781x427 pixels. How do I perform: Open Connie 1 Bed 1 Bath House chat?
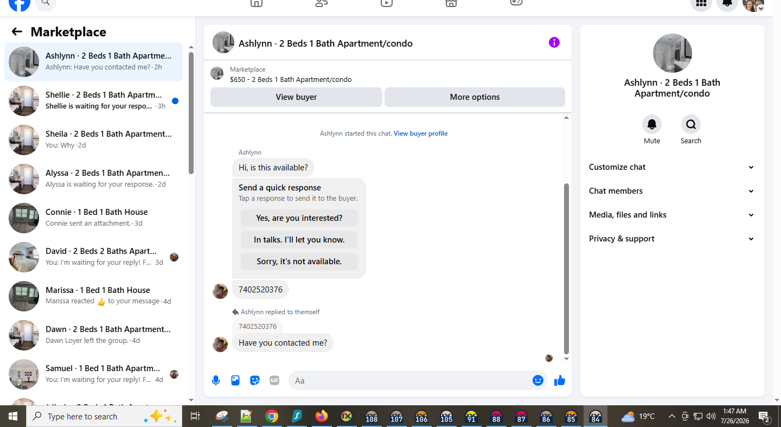[93, 218]
